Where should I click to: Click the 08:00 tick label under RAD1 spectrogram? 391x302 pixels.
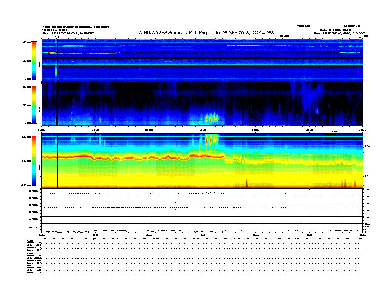tap(149, 130)
